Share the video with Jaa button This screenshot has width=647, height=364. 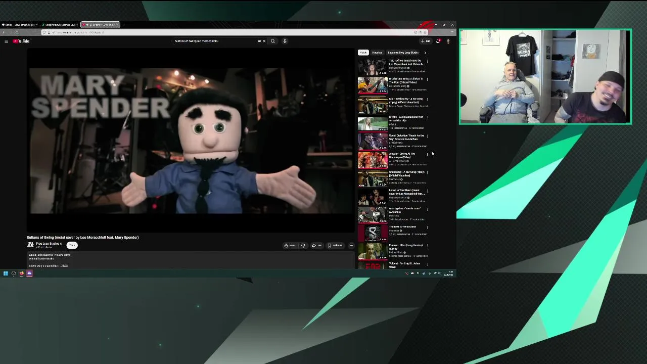tap(316, 245)
